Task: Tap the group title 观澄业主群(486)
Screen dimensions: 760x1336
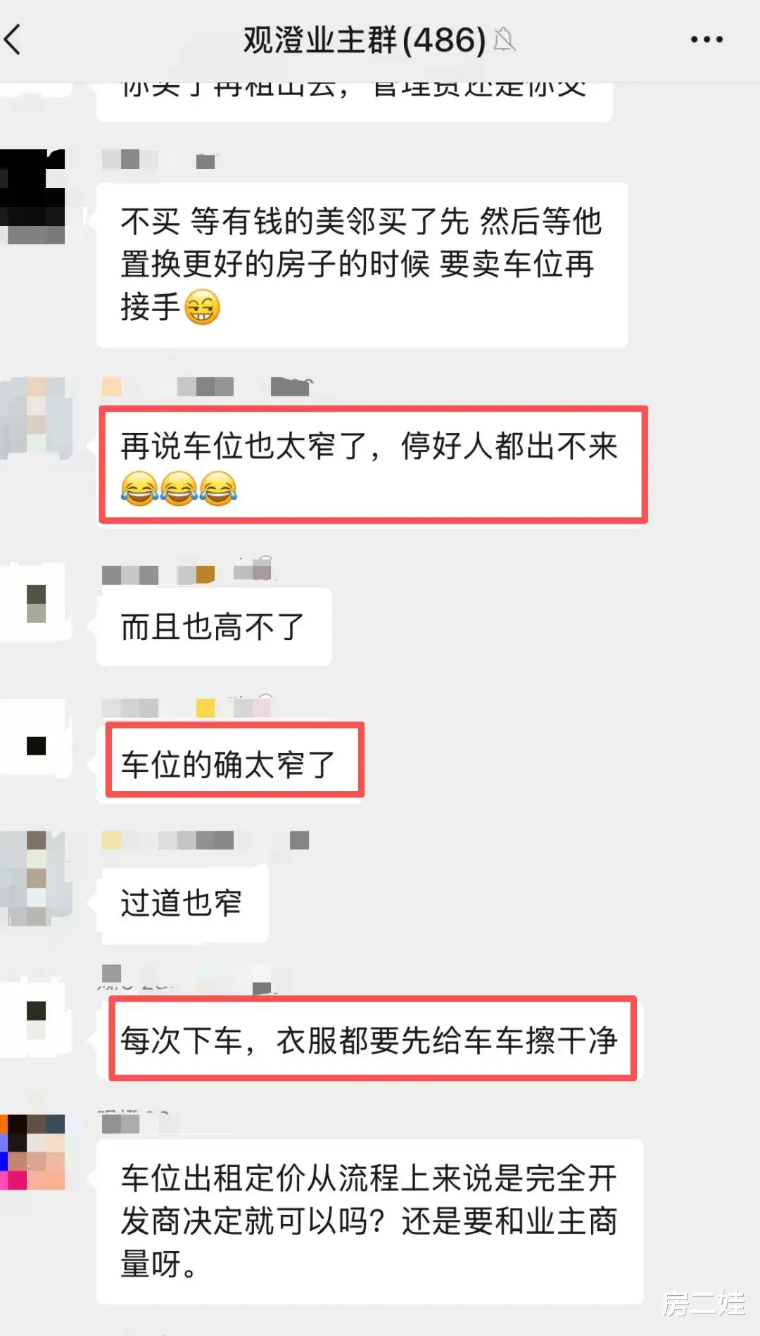Action: coord(364,40)
